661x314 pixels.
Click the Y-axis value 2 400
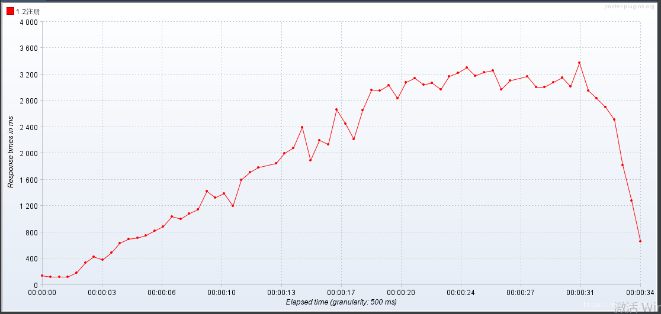pyautogui.click(x=28, y=127)
